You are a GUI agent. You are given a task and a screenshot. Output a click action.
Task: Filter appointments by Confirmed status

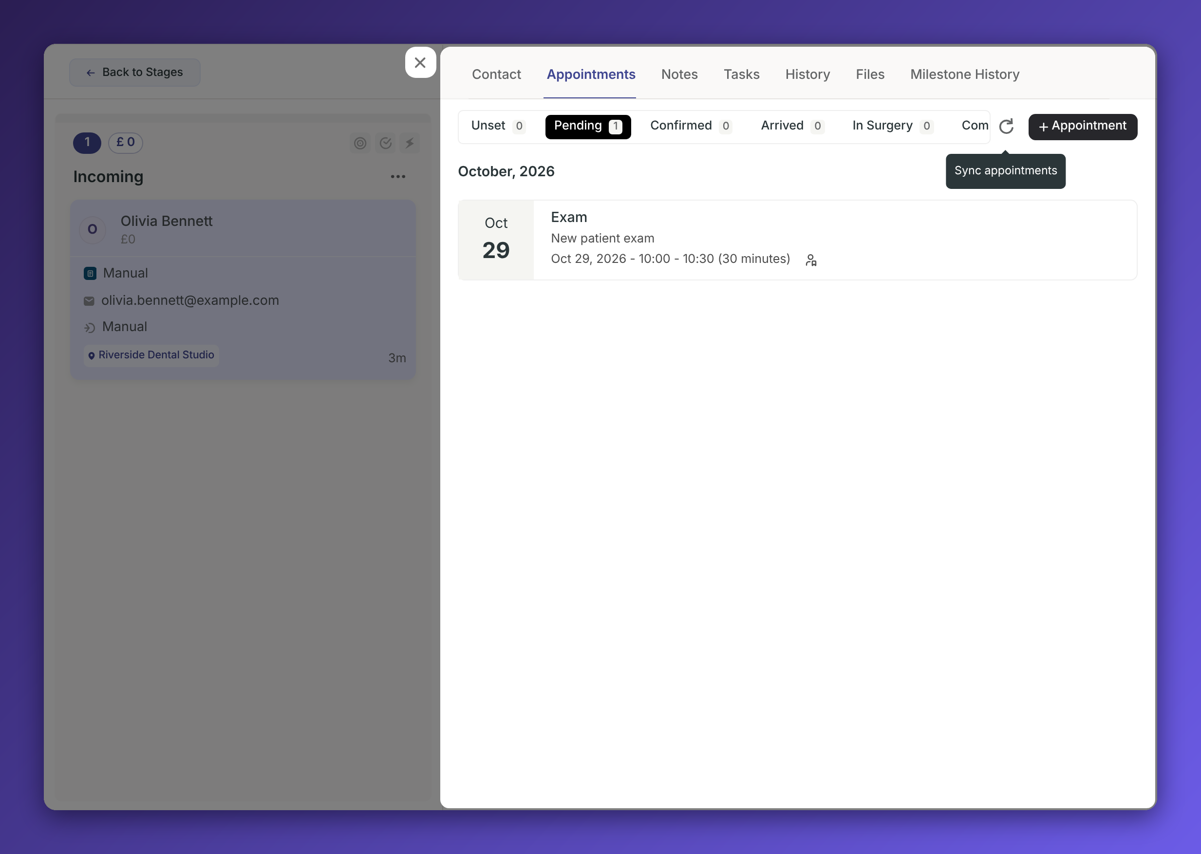click(x=690, y=126)
